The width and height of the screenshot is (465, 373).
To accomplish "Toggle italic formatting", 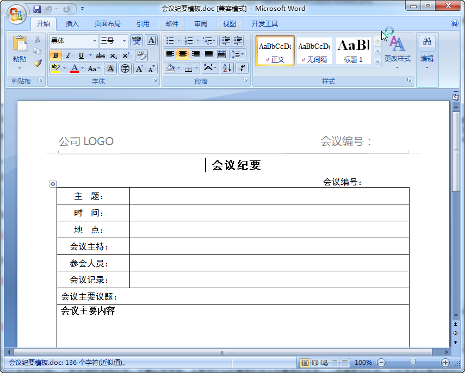I will [x=68, y=55].
